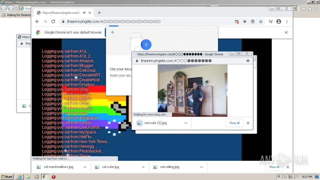Click the MIDI piano icon in address bar
This screenshot has height=180, width=320.
pyautogui.click(x=253, y=21)
